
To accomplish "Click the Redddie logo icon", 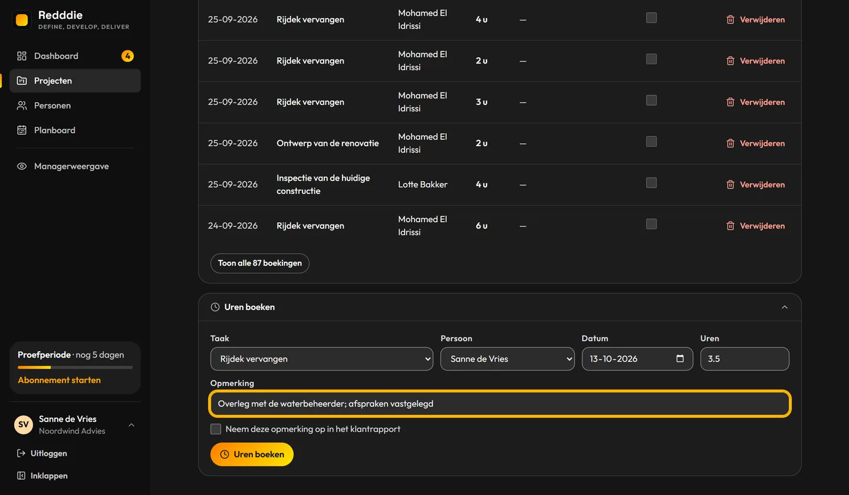I will coord(22,20).
